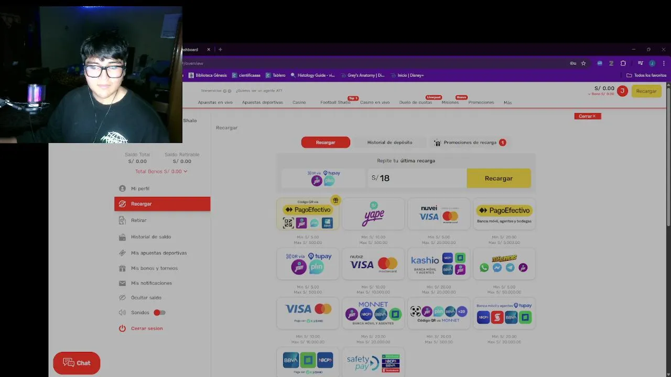Choose PagoEfectivo Banca móvil method

[504, 214]
